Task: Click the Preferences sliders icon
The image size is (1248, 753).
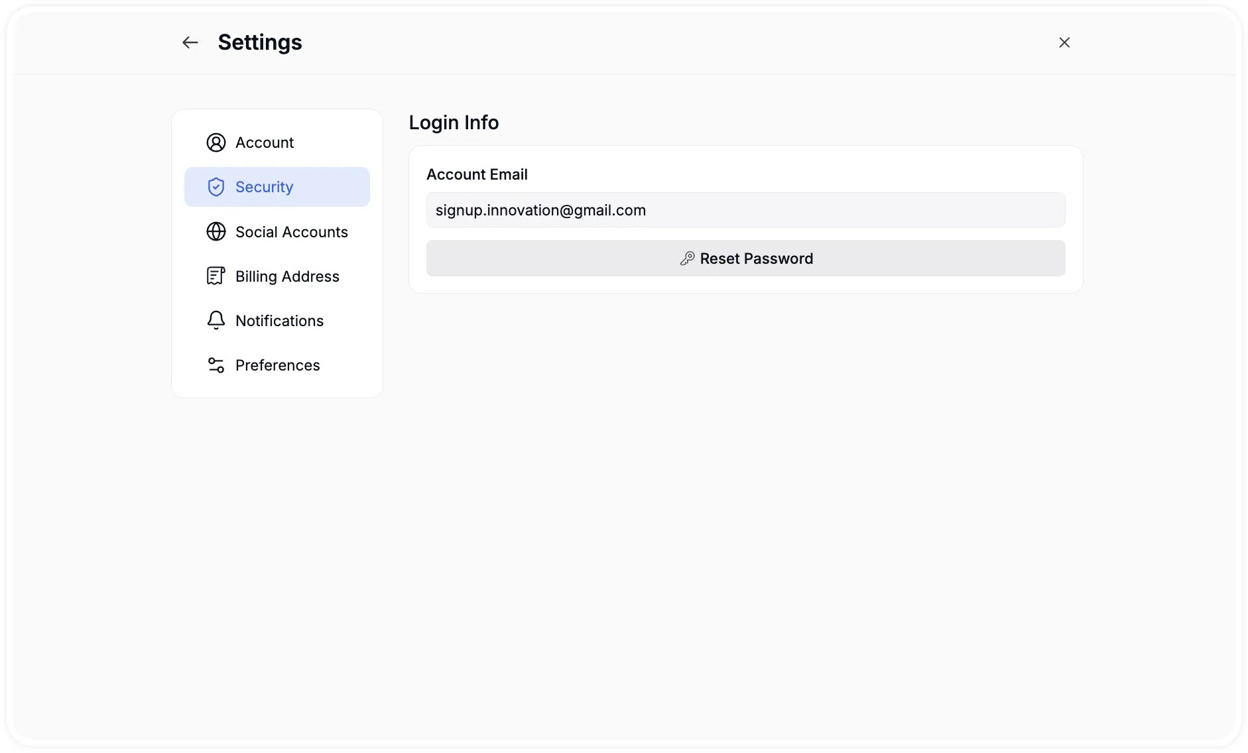Action: (x=216, y=365)
